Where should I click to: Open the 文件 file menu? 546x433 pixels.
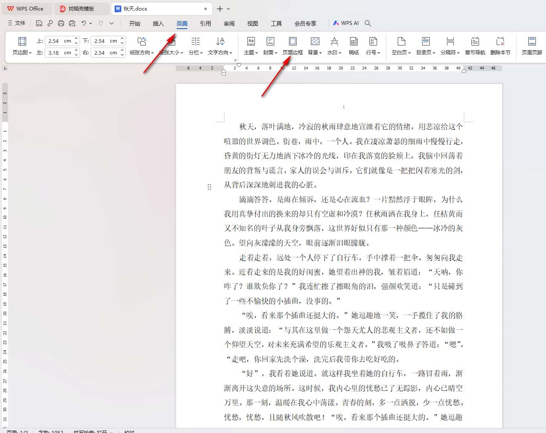[x=17, y=23]
